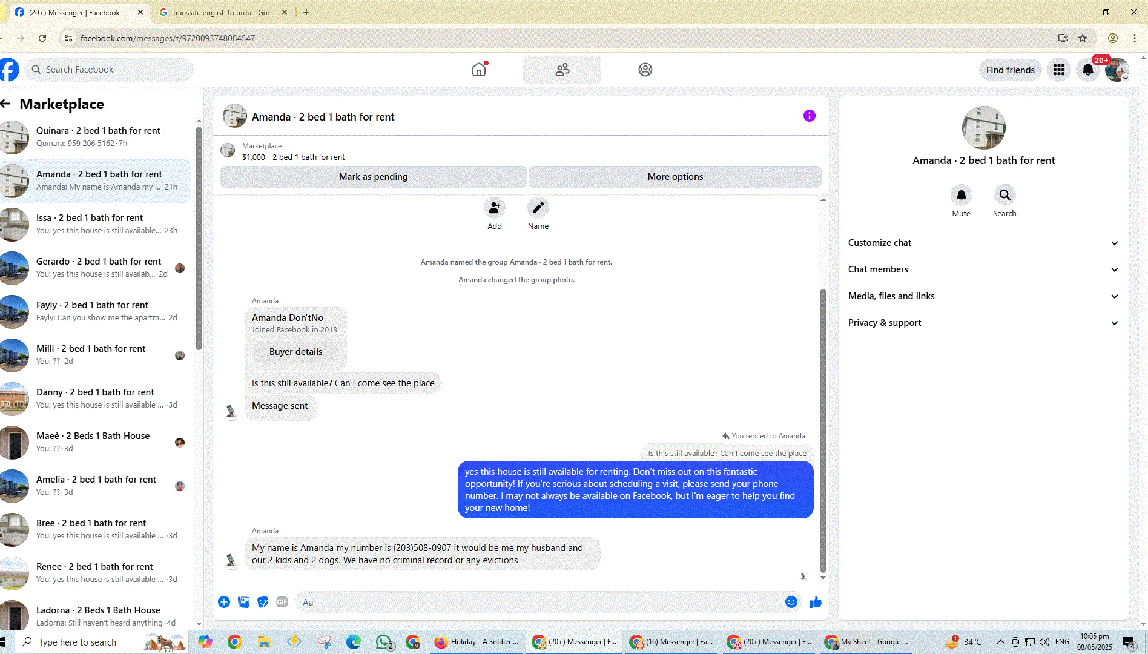Open Holiday - A Soldier taskbar window

477,642
